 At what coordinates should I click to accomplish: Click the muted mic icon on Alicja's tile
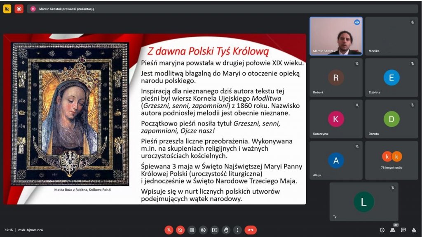coord(357,147)
